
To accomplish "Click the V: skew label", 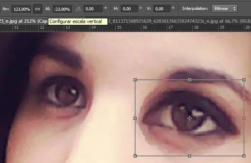I will (x=149, y=9).
